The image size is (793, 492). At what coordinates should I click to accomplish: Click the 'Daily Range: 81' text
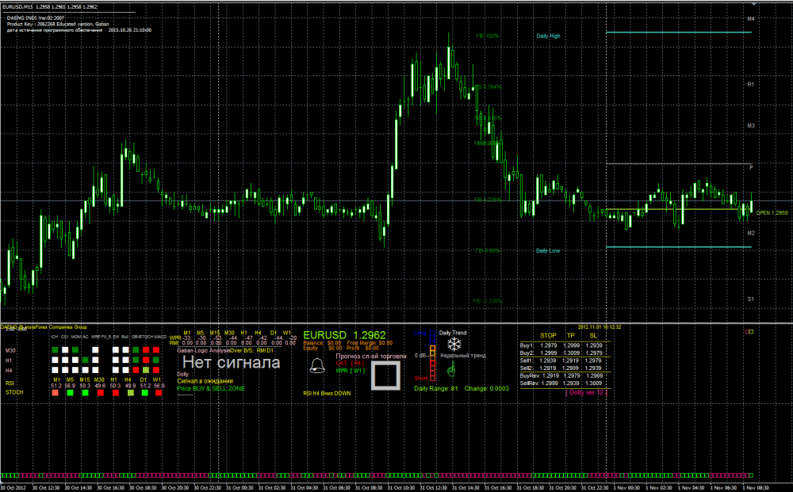point(436,388)
